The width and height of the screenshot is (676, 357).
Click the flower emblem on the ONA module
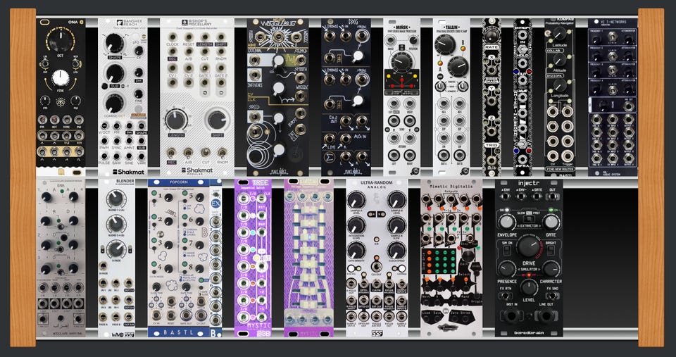61,104
